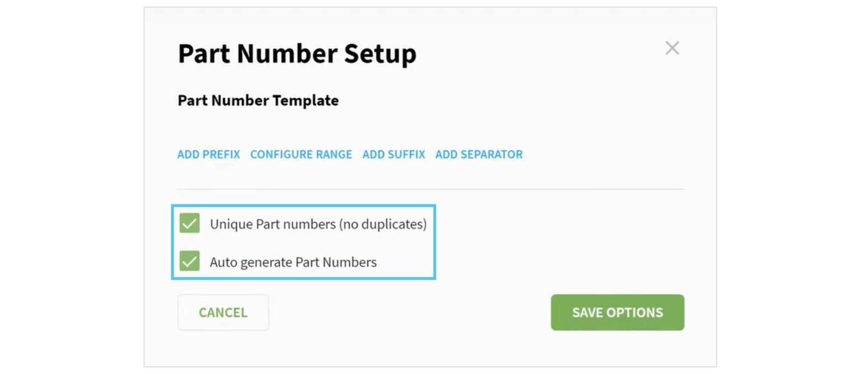
Task: Click ADD SEPARATOR to insert a separator
Action: (478, 155)
